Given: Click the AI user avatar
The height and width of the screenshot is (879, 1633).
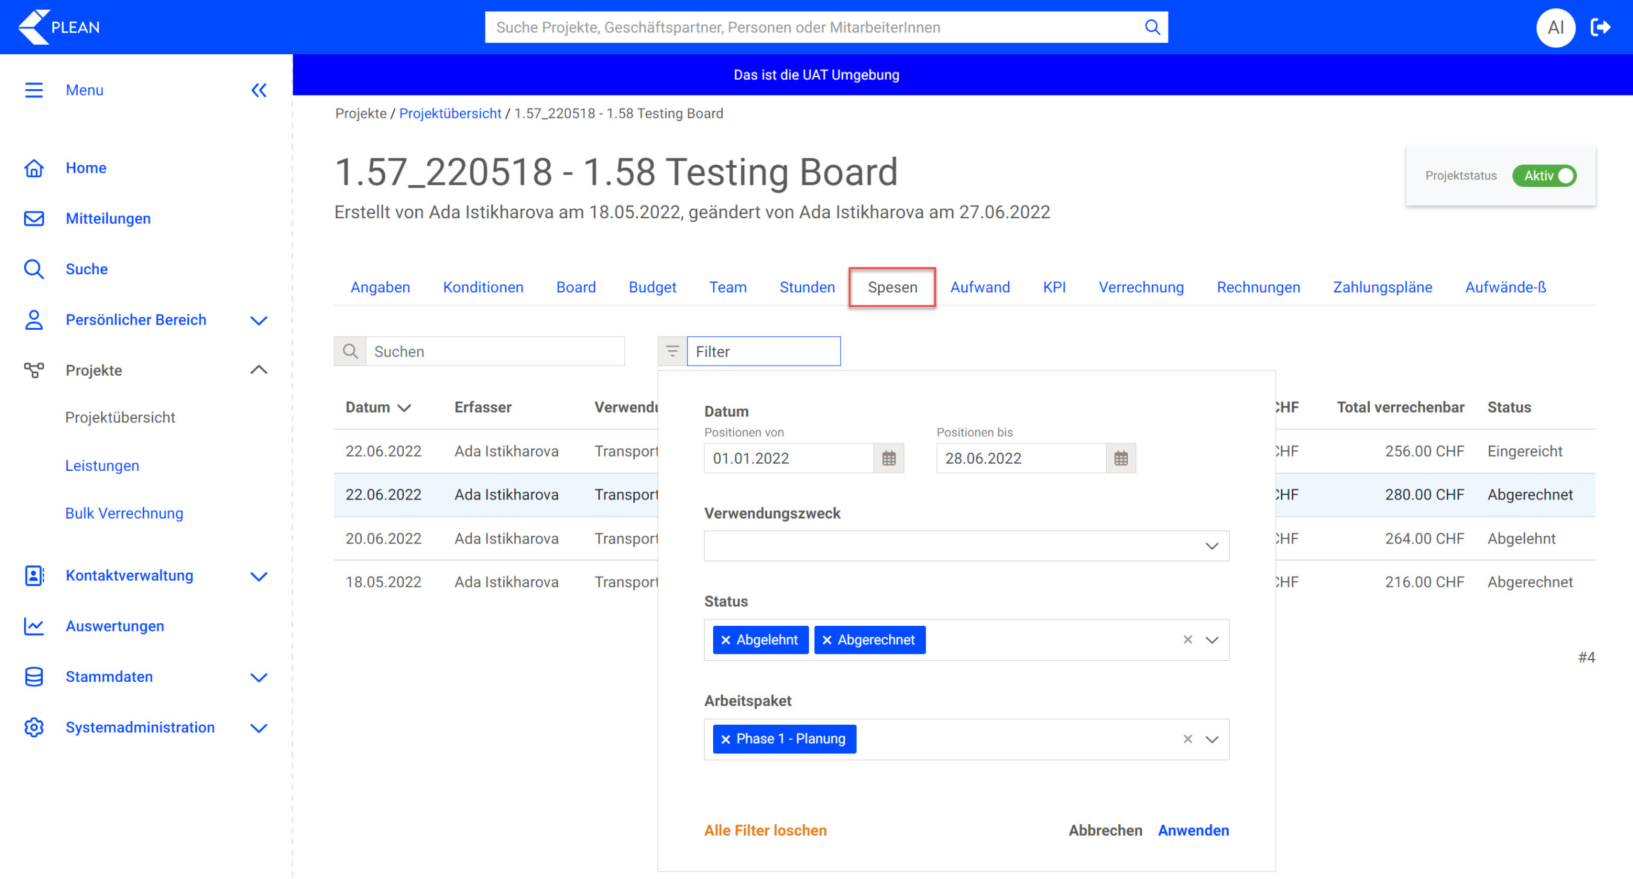Looking at the screenshot, I should (1555, 27).
